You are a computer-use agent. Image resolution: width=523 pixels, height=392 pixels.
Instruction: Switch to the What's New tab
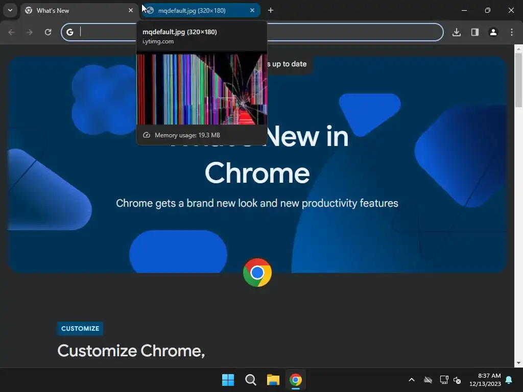pyautogui.click(x=79, y=10)
